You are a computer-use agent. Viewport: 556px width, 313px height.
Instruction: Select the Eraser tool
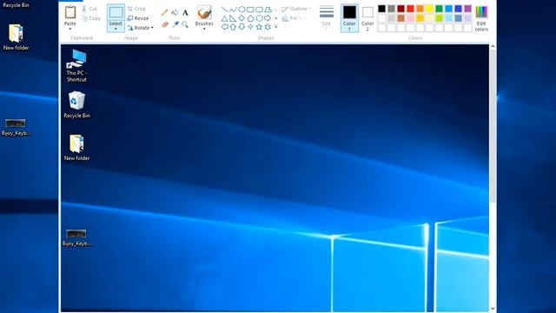164,24
